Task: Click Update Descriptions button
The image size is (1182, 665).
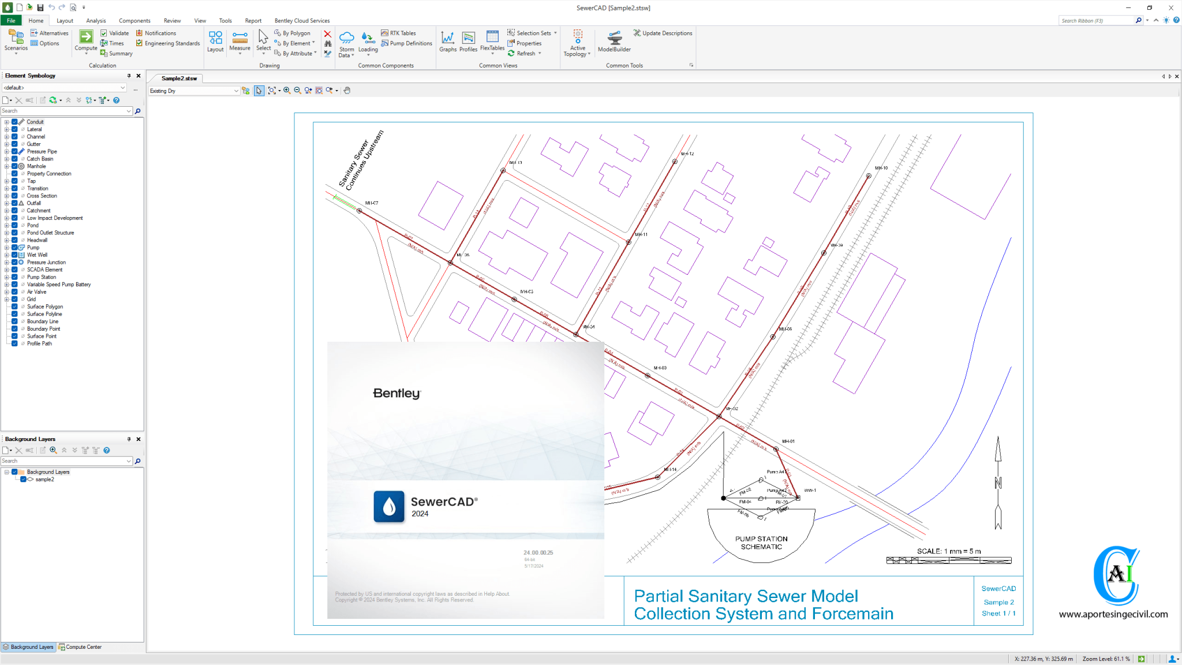Action: pos(663,33)
